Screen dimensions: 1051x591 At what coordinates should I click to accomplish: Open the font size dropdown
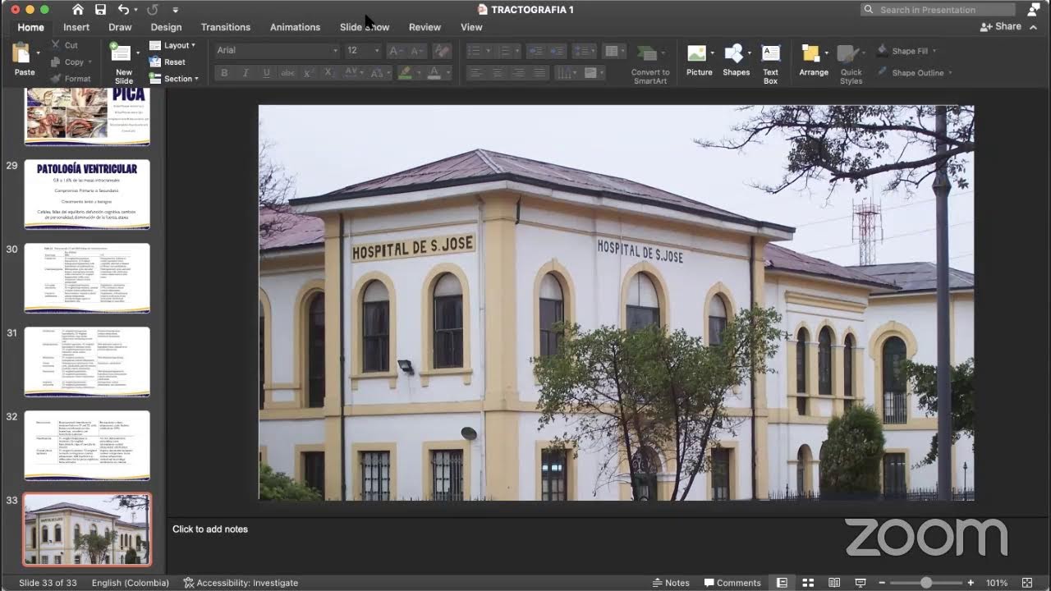(x=377, y=50)
